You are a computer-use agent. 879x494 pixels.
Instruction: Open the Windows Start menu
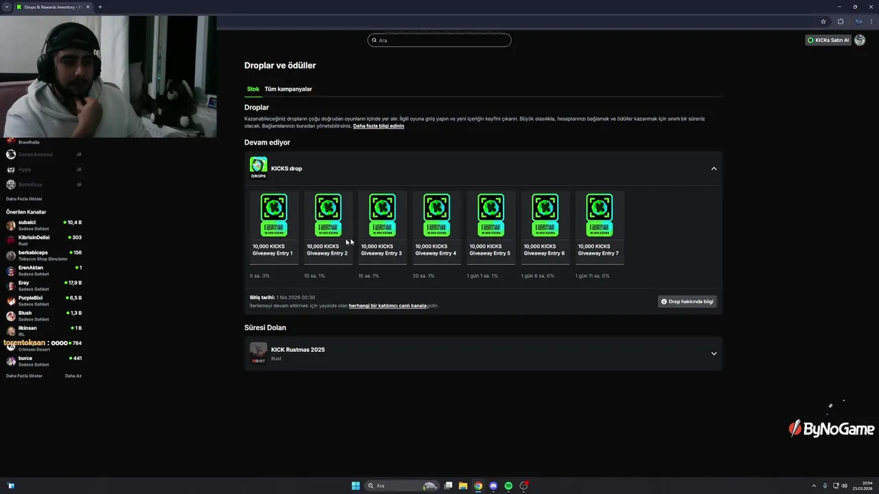tap(356, 486)
